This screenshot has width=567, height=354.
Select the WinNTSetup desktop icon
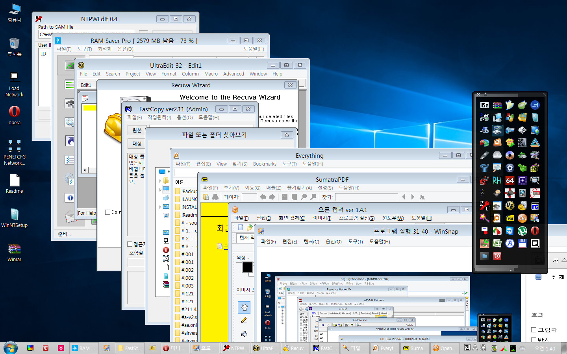click(15, 218)
